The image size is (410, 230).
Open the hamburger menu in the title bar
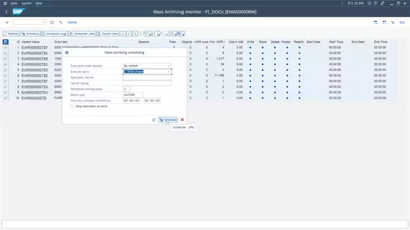(x=5, y=3)
